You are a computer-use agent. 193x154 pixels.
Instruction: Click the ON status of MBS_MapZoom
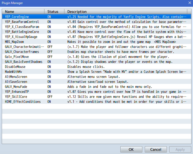click(49, 42)
